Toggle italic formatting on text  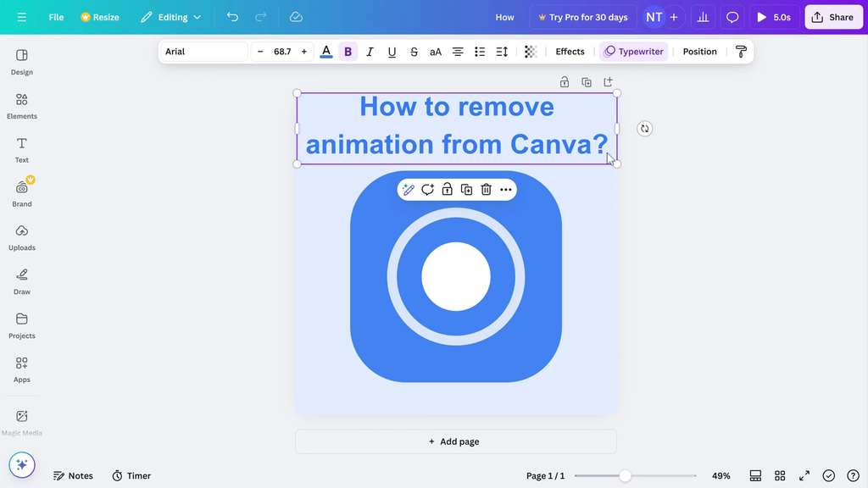pos(370,52)
